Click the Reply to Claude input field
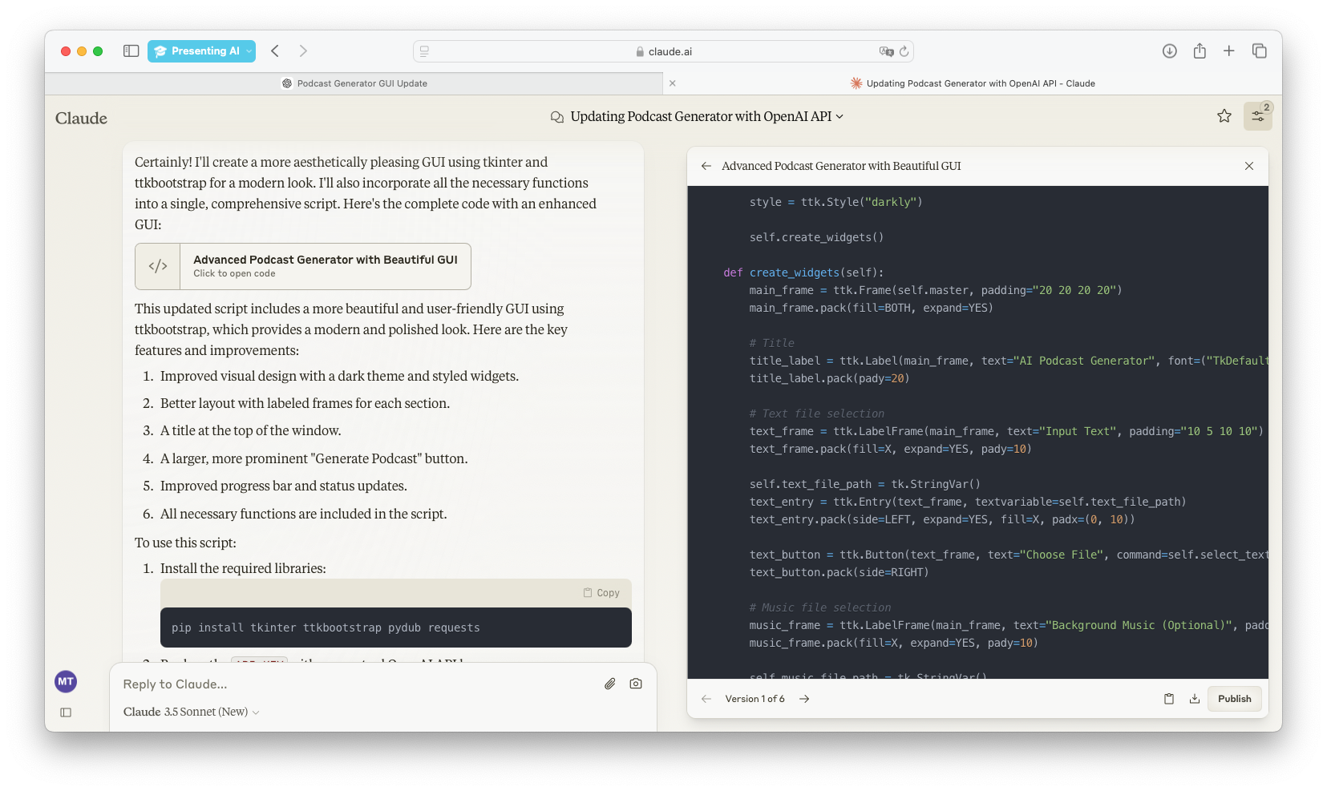This screenshot has height=791, width=1327. click(353, 684)
